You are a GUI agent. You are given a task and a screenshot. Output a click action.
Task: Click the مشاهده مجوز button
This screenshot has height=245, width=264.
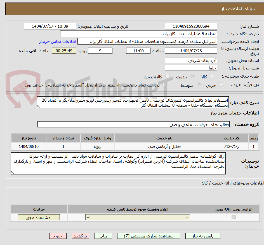(39, 217)
